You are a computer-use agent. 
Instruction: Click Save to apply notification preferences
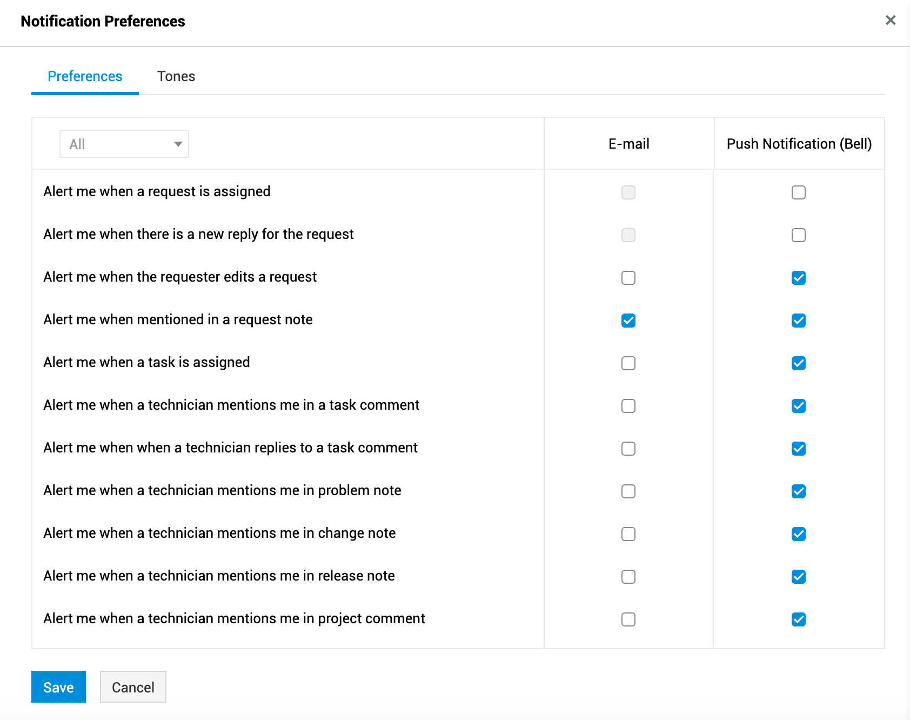[x=58, y=687]
